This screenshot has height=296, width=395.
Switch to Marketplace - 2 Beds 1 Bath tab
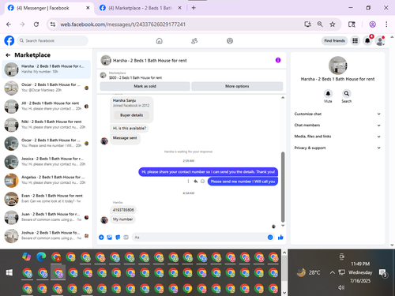tap(140, 8)
